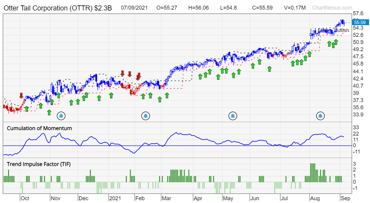Click the 3 label on TIF axis
The width and height of the screenshot is (370, 203).
(x=354, y=164)
